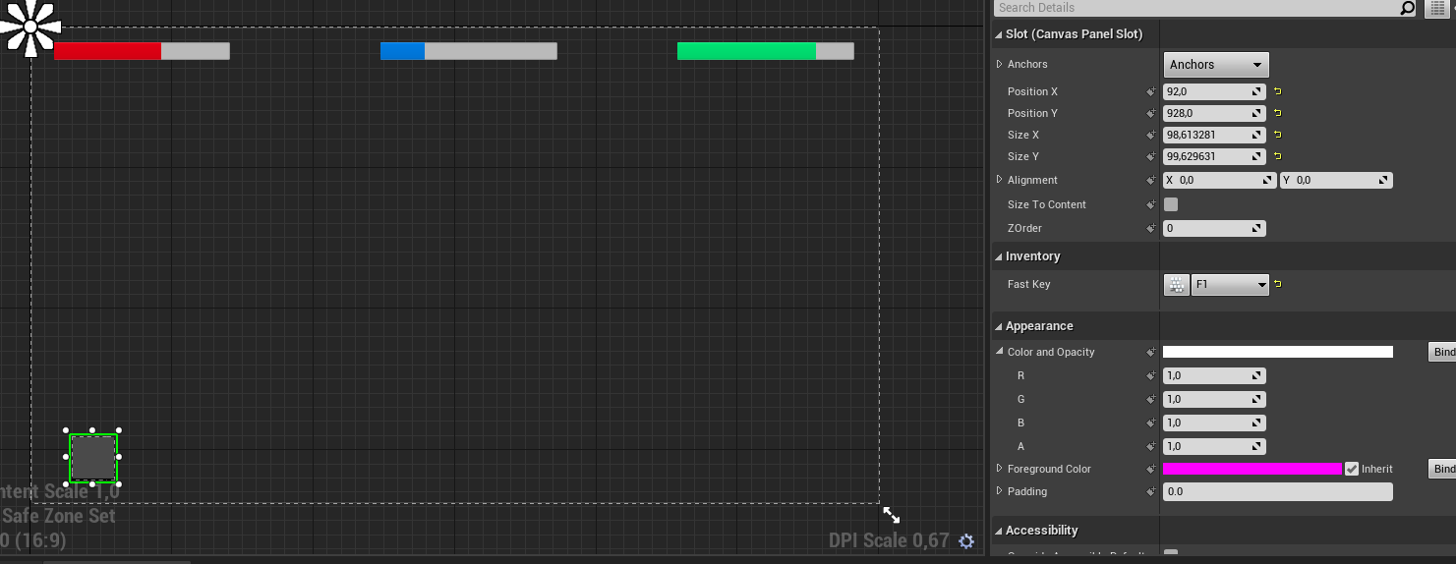Enable the Size To Content checkbox

[1171, 204]
